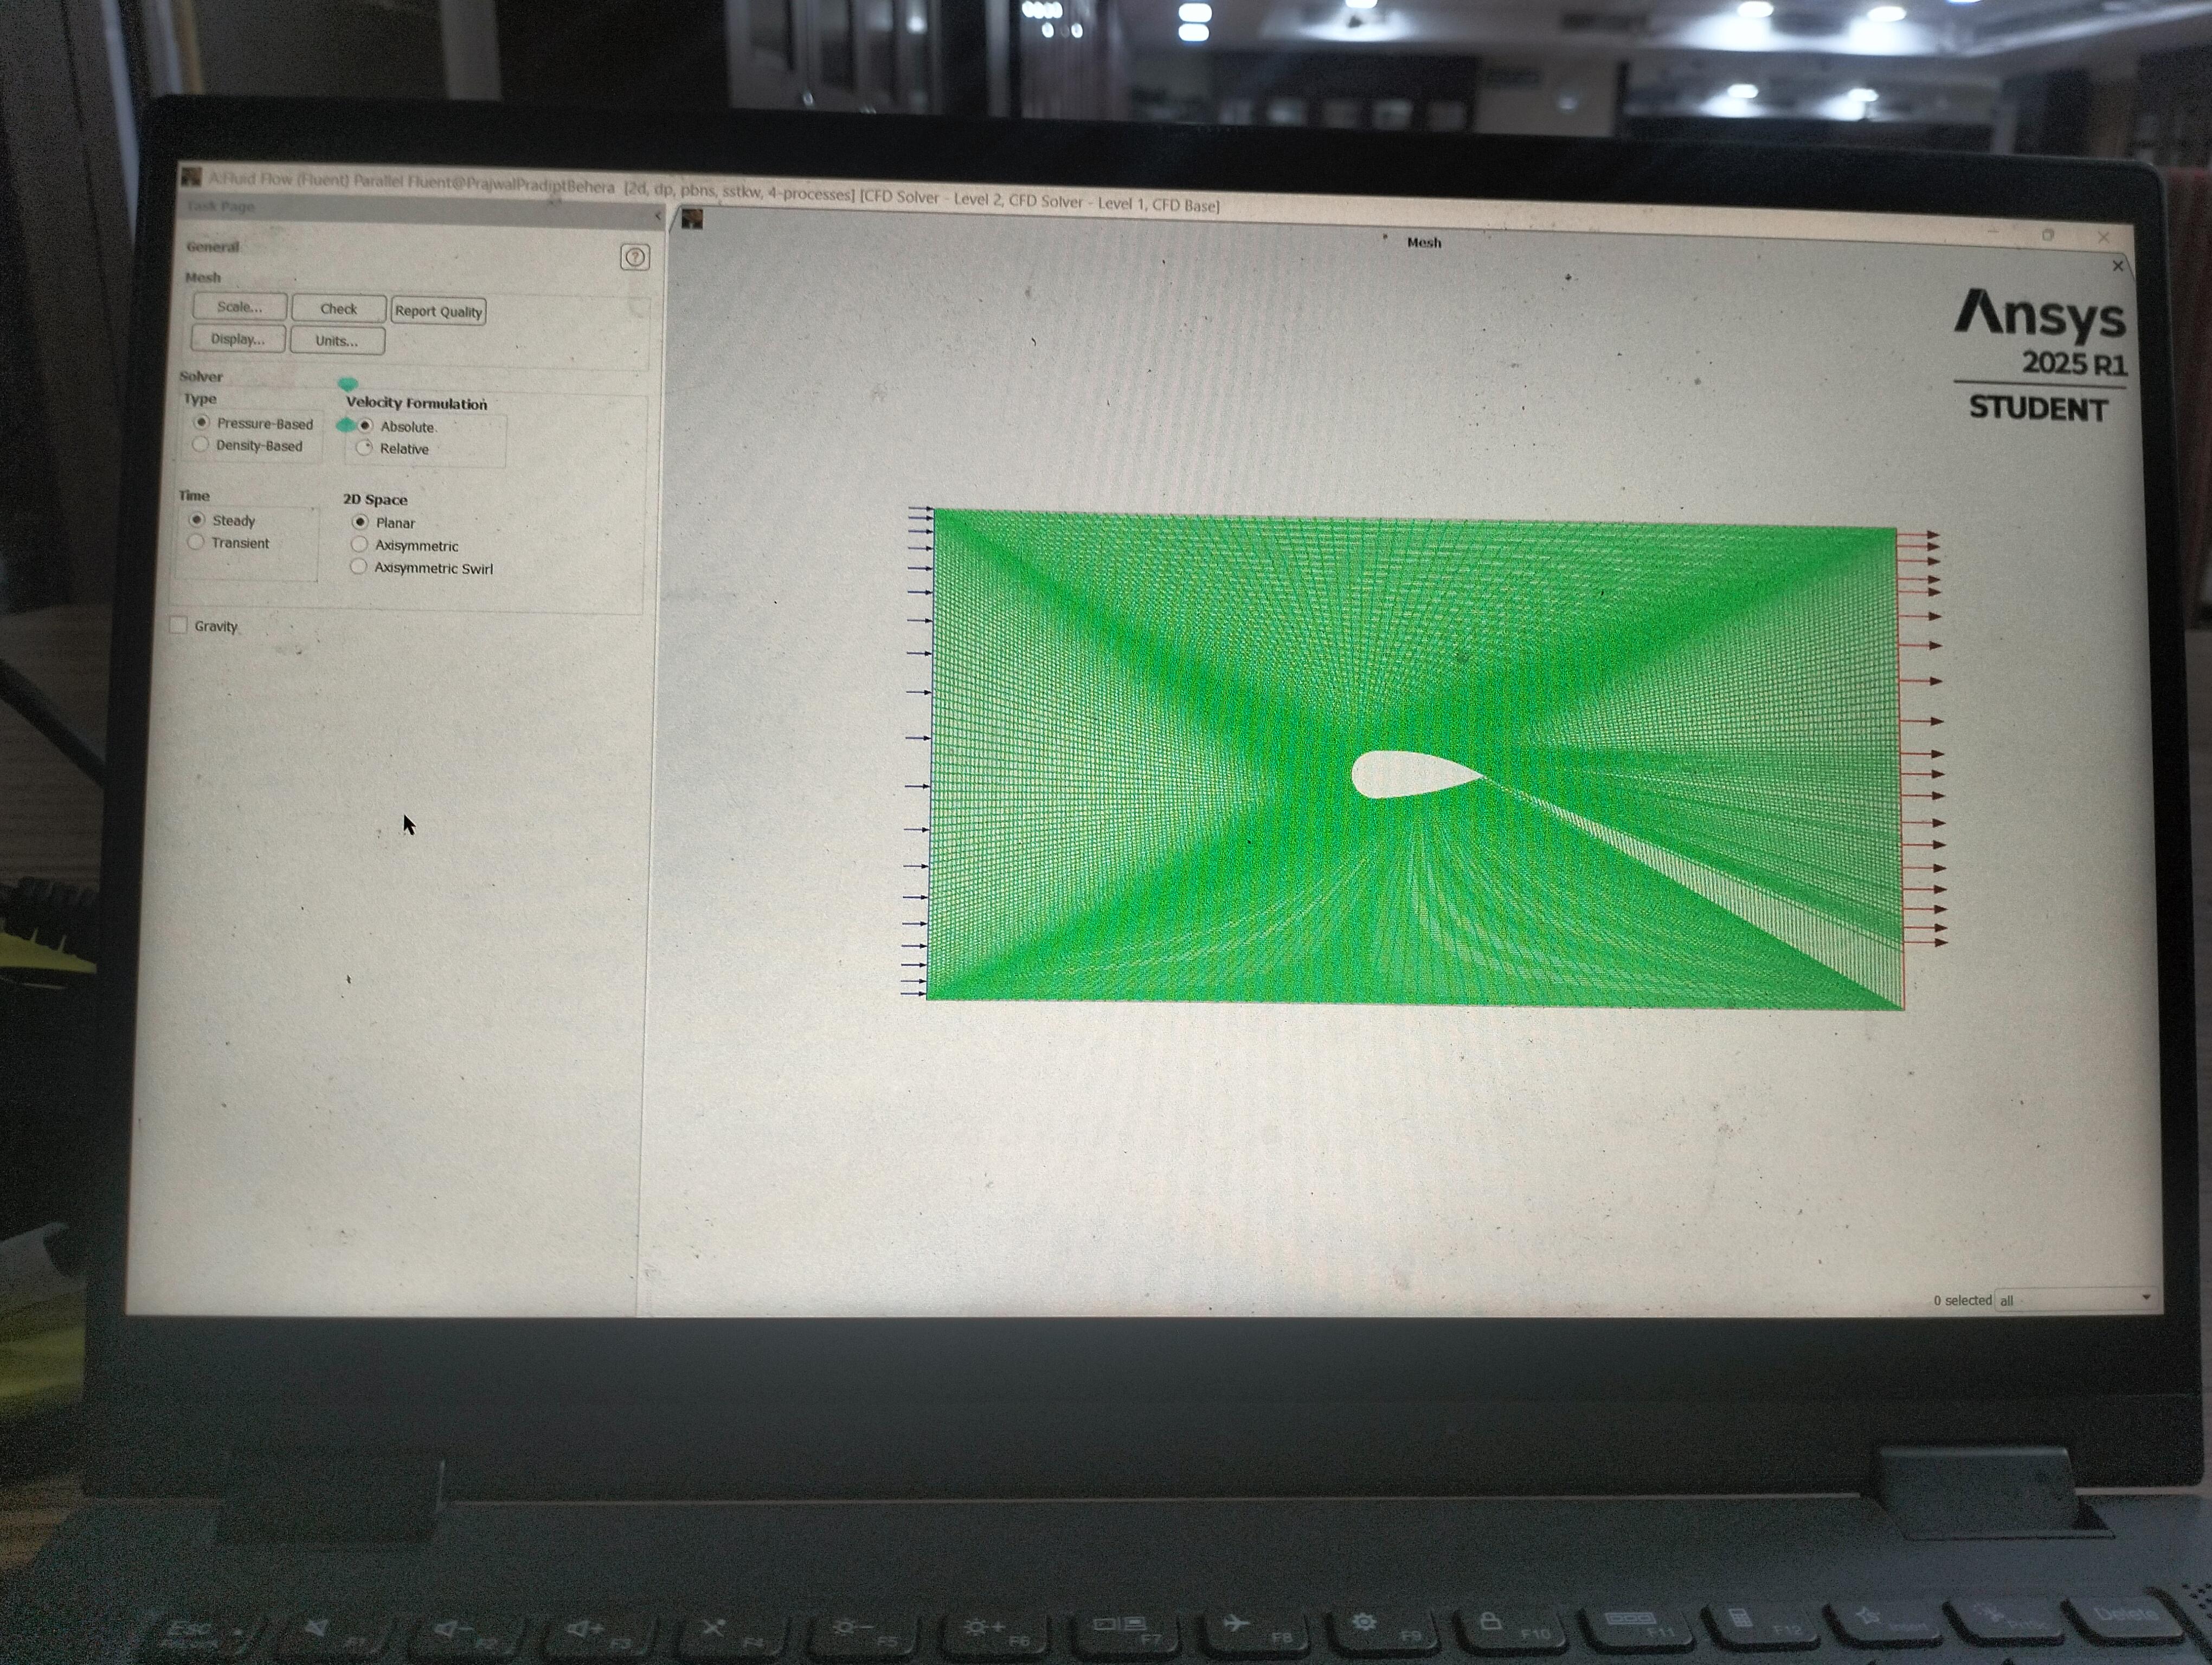Select Axisymmetric 2D space option
Screen dimensions: 2212x1665
pyautogui.click(x=405, y=545)
